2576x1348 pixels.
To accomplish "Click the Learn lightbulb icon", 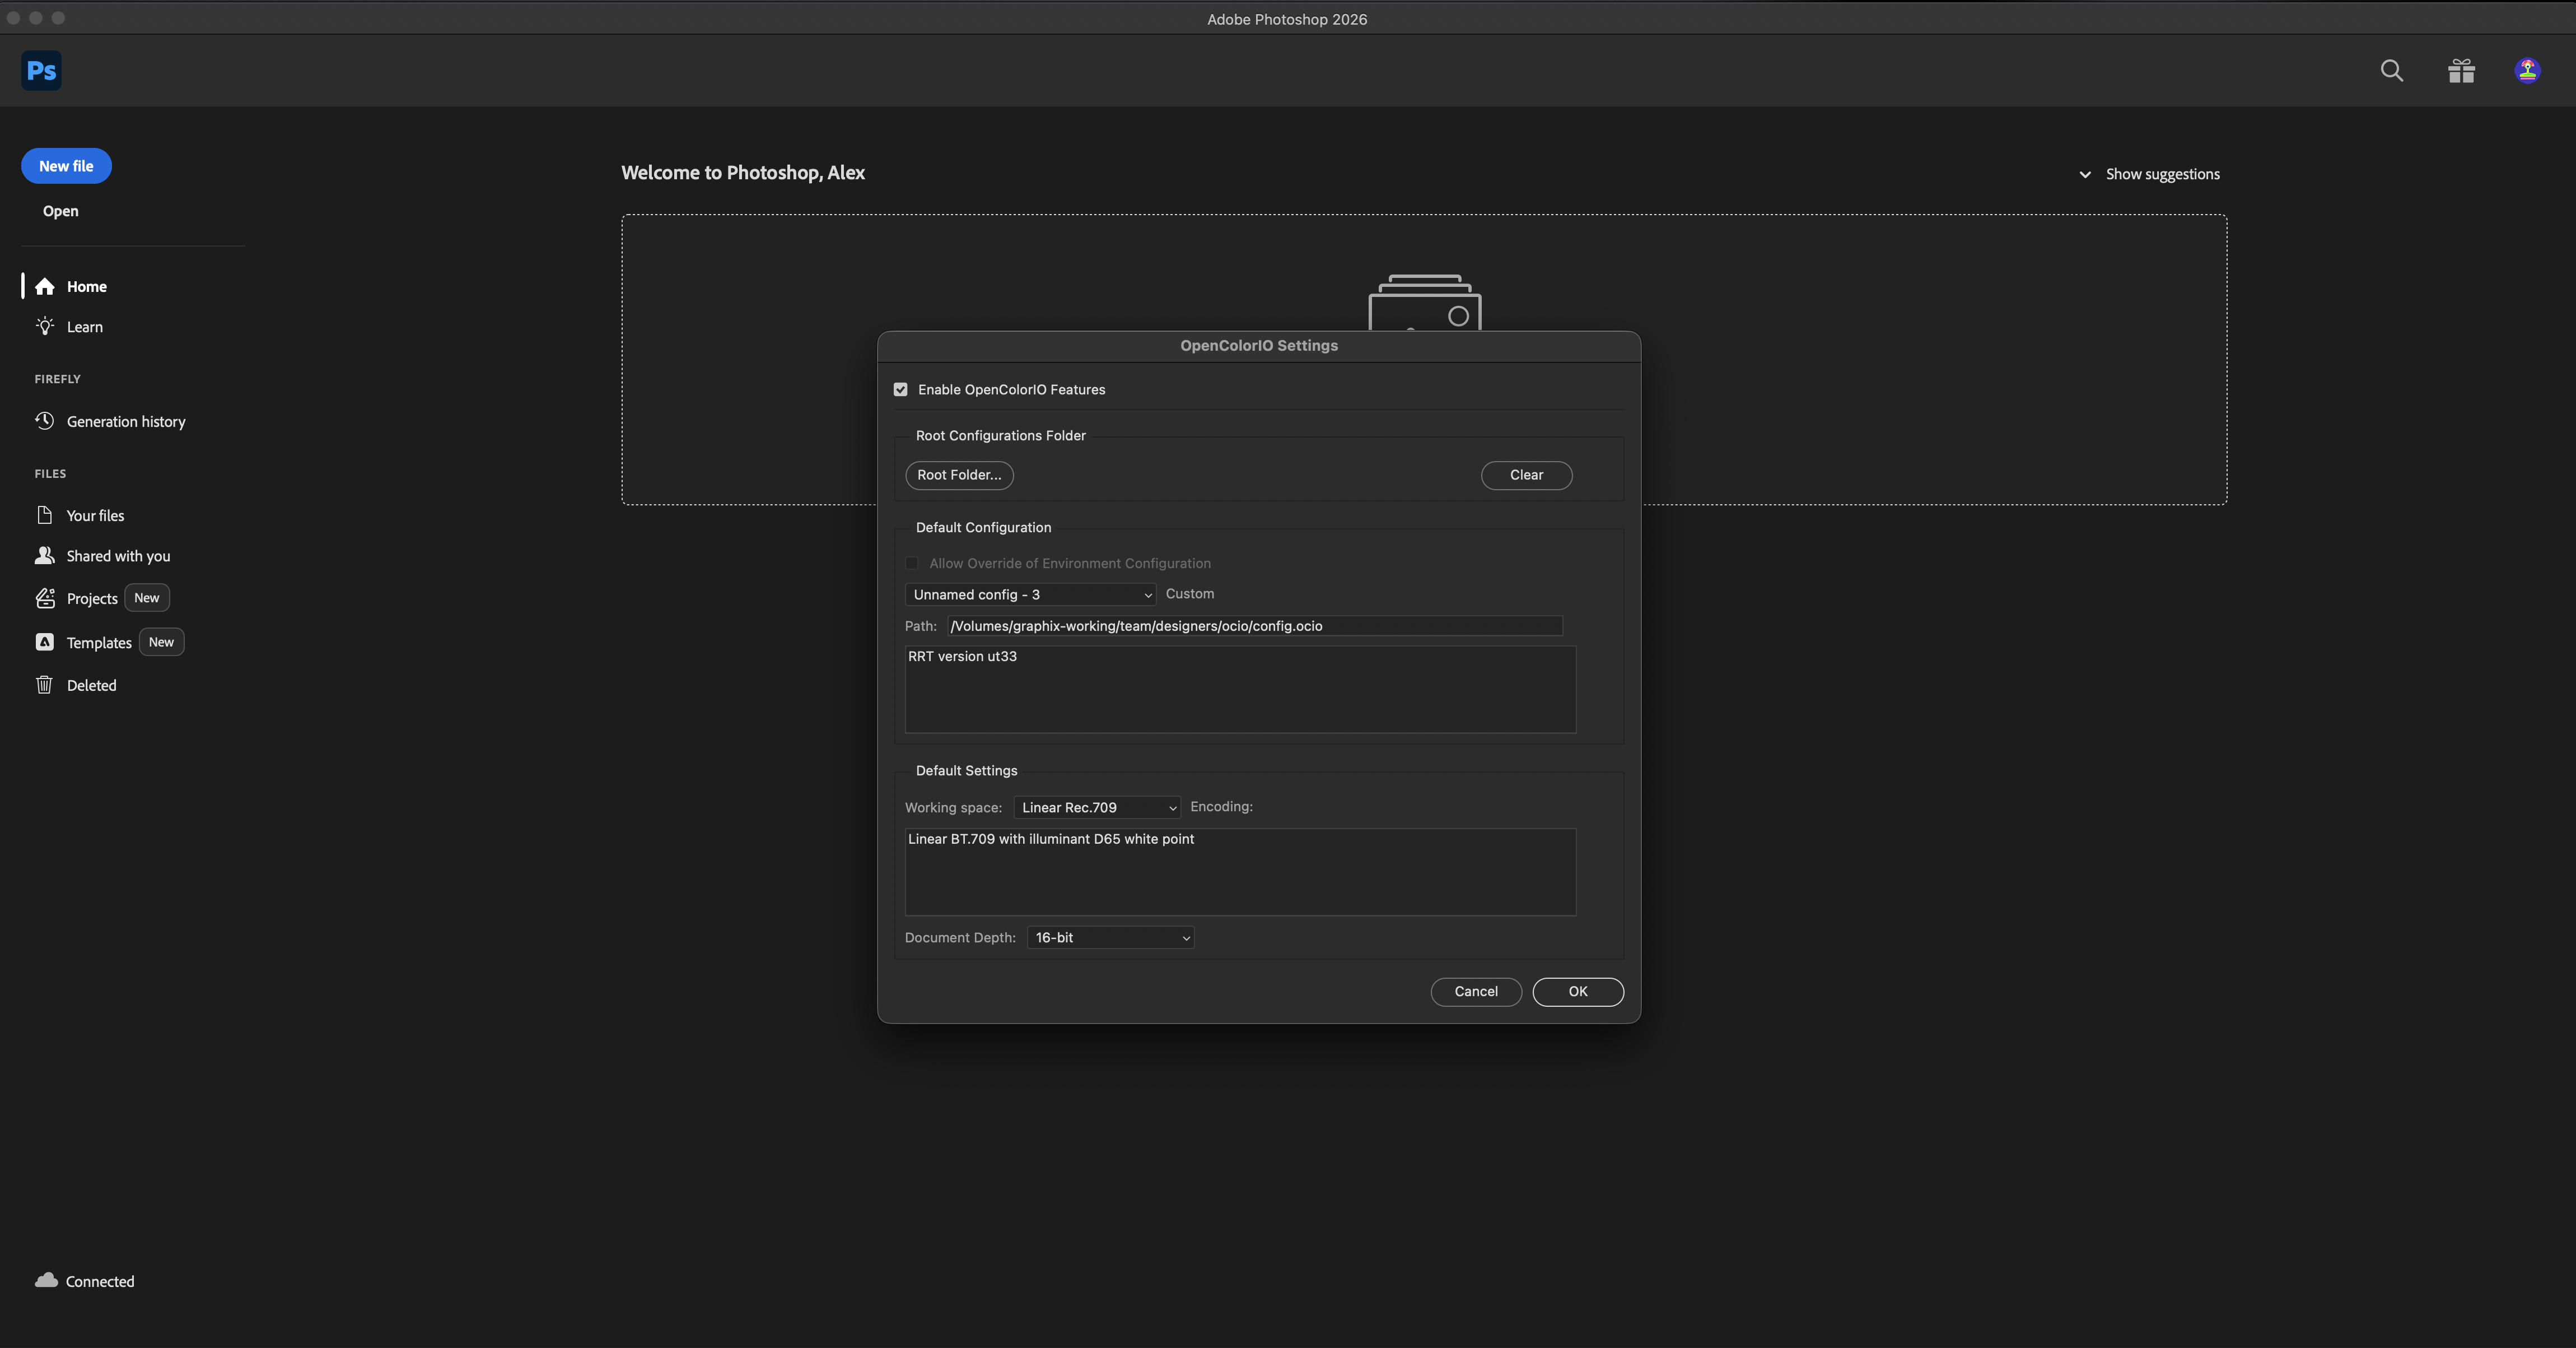I will pyautogui.click(x=45, y=326).
